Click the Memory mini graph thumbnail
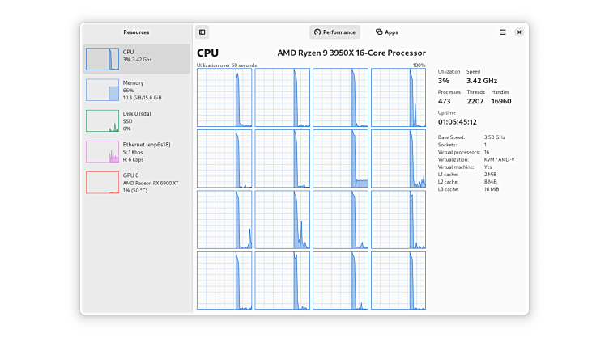The height and width of the screenshot is (342, 609). tap(103, 90)
